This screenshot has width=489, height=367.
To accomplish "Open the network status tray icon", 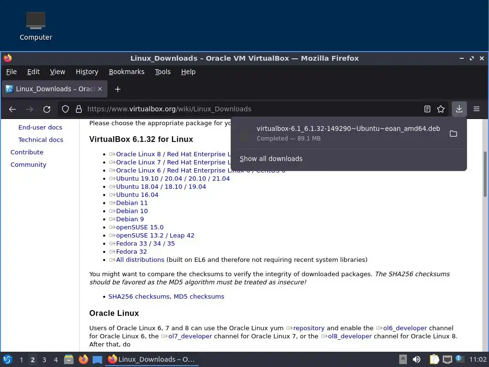I will tap(447, 359).
